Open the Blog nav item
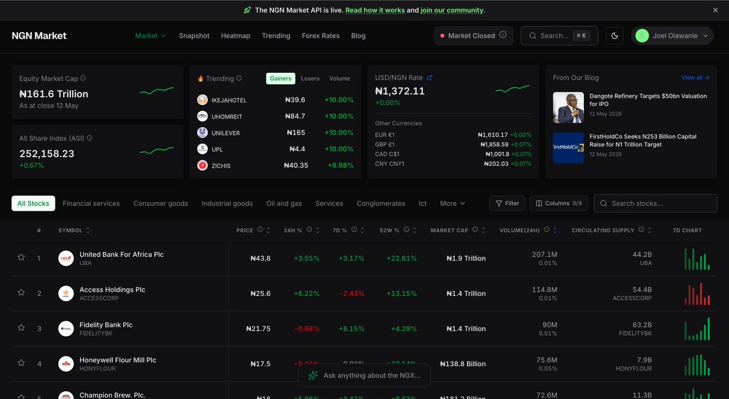 click(358, 36)
